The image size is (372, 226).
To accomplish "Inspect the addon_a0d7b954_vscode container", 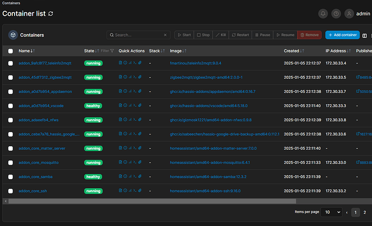I will pyautogui.click(x=125, y=105).
